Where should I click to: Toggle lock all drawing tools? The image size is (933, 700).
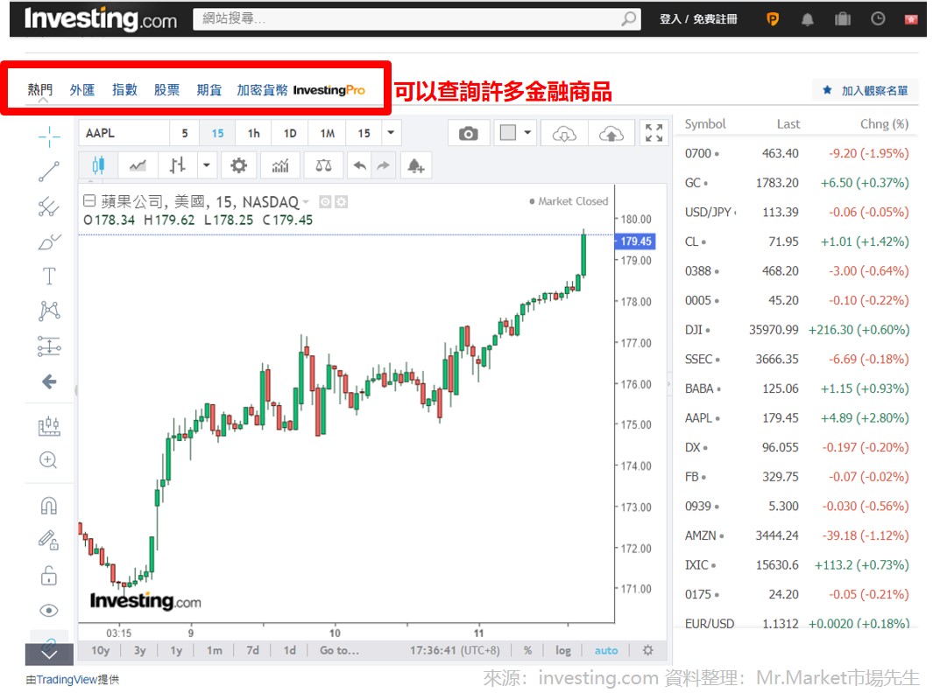click(49, 575)
